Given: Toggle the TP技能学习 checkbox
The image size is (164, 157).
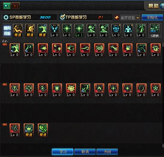Looking at the screenshot, I should [x=62, y=17].
